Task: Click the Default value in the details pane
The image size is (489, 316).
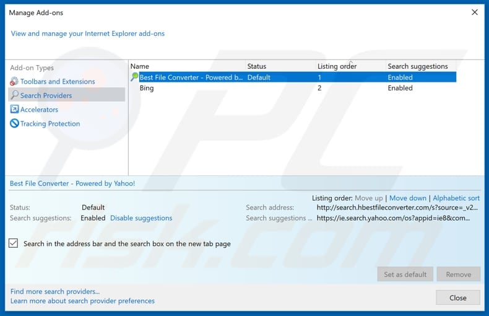Action: click(x=93, y=208)
